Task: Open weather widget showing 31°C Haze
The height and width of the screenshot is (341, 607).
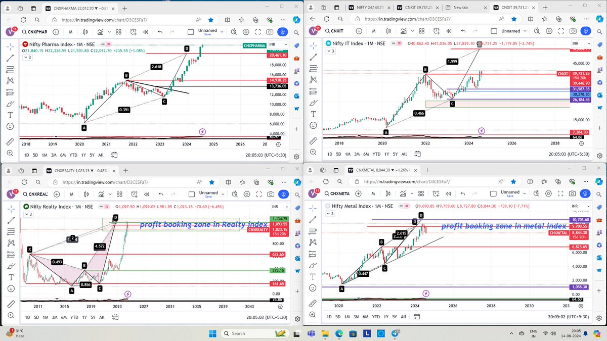Action: 16,333
